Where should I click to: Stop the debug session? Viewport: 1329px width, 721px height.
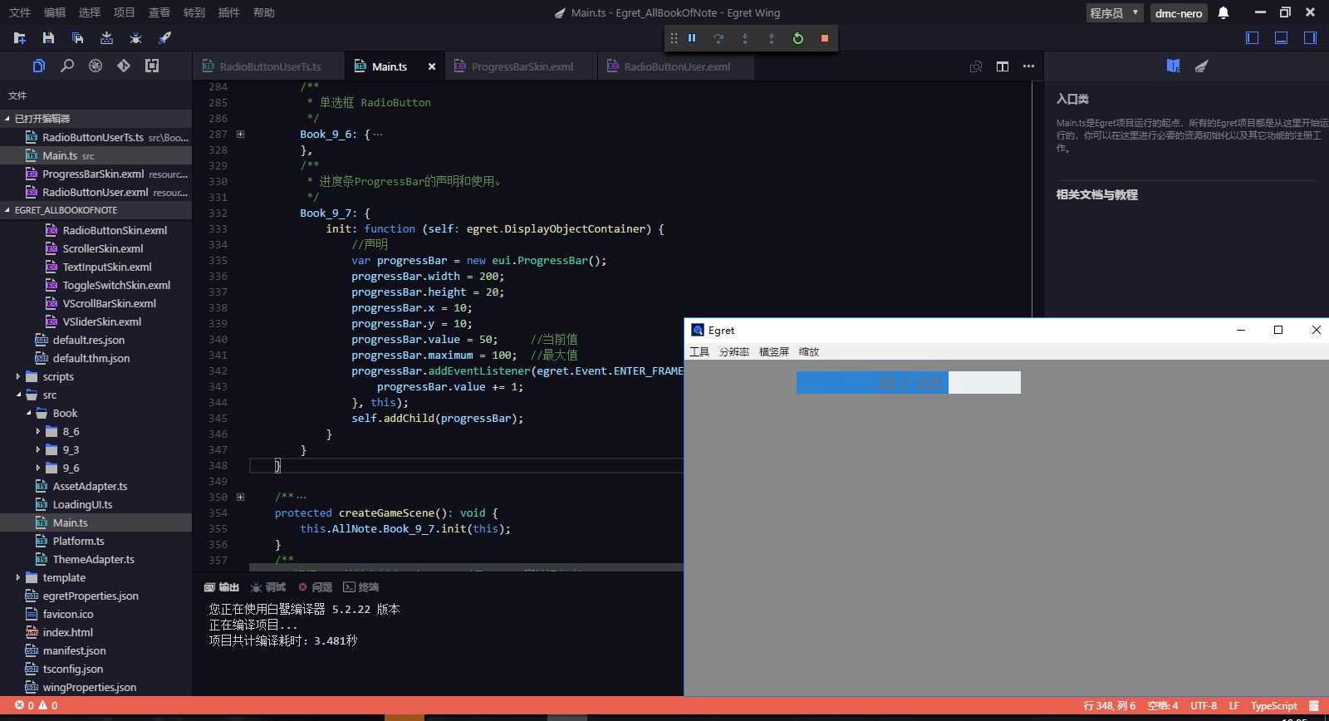[x=825, y=38]
